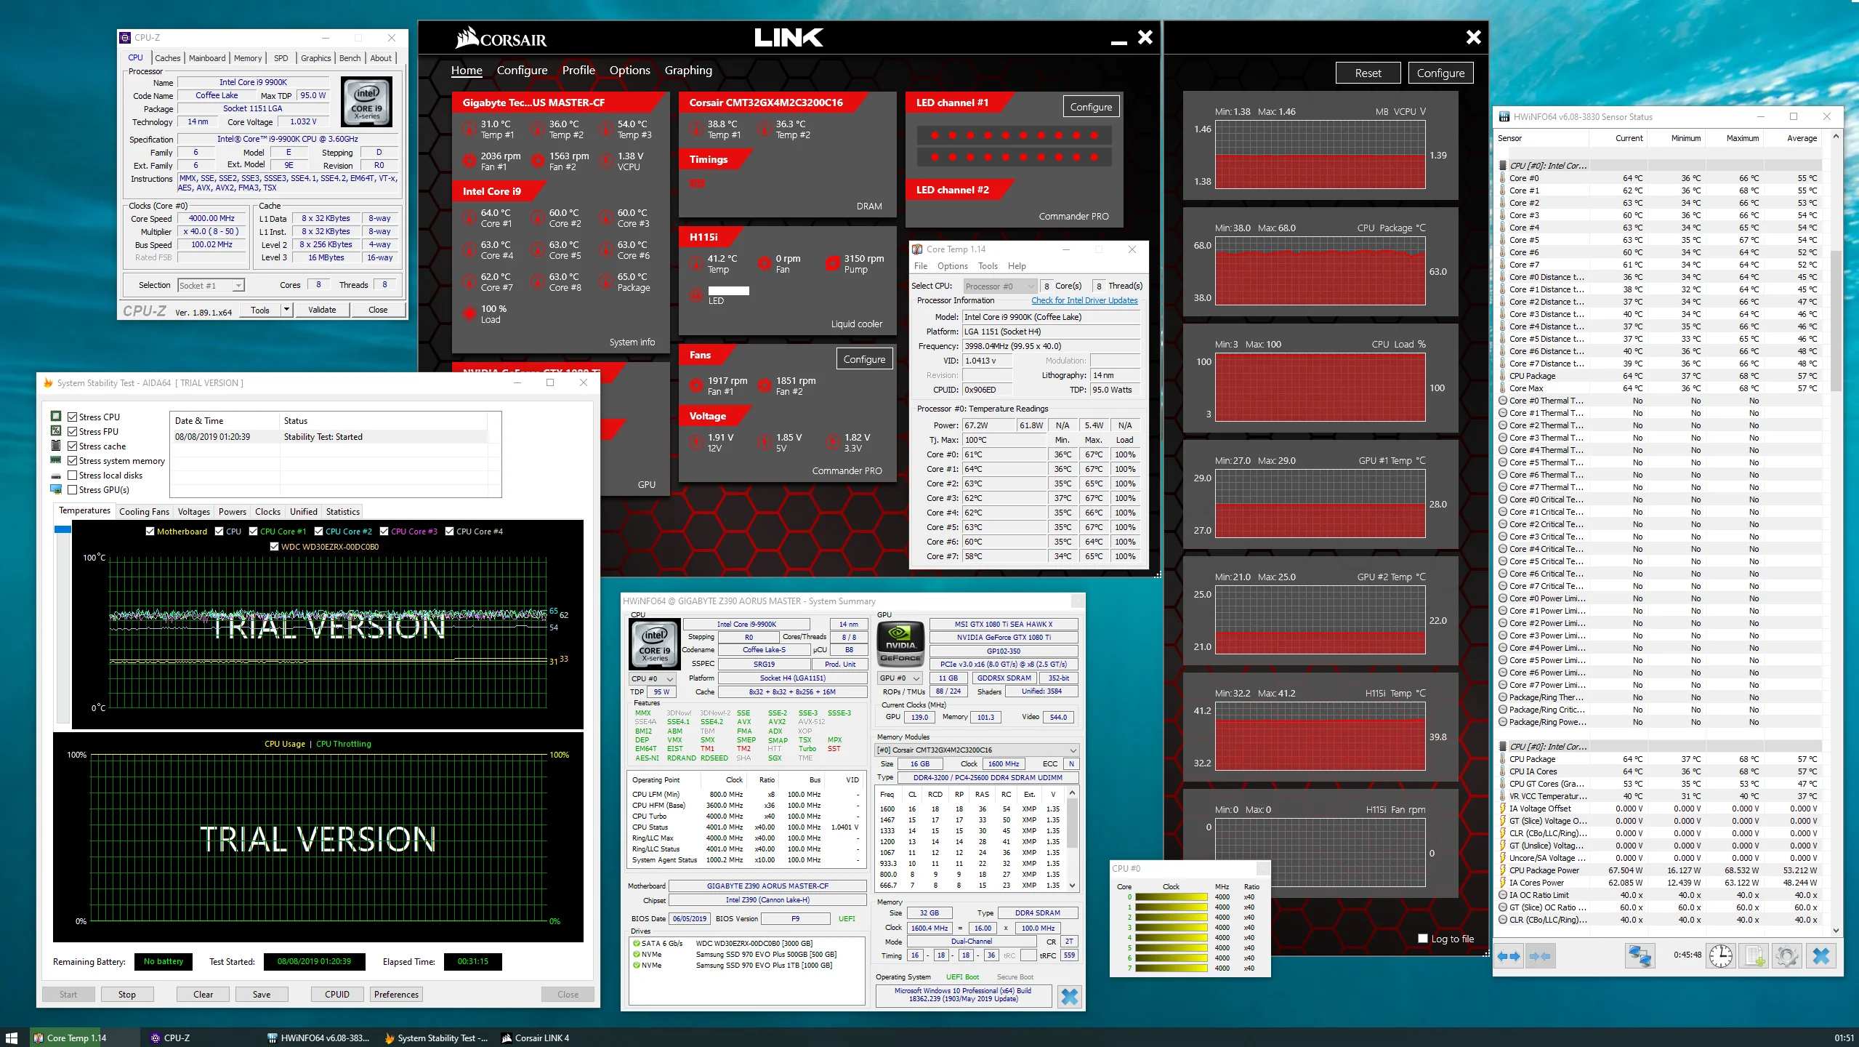Screen dimensions: 1859x1047
Task: Click Reset button in Corsair graphing panel
Action: point(1368,73)
